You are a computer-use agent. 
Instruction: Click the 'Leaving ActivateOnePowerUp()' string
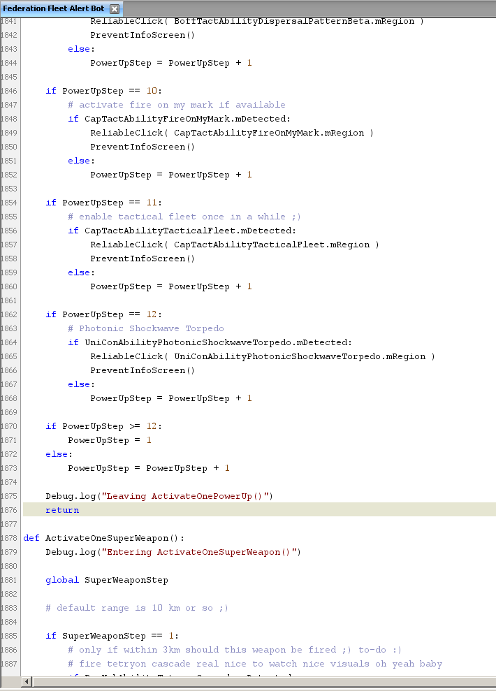pyautogui.click(x=186, y=496)
